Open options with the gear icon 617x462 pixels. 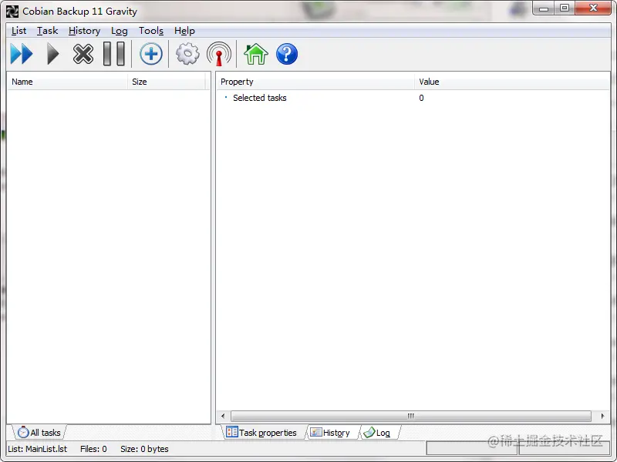(x=187, y=54)
